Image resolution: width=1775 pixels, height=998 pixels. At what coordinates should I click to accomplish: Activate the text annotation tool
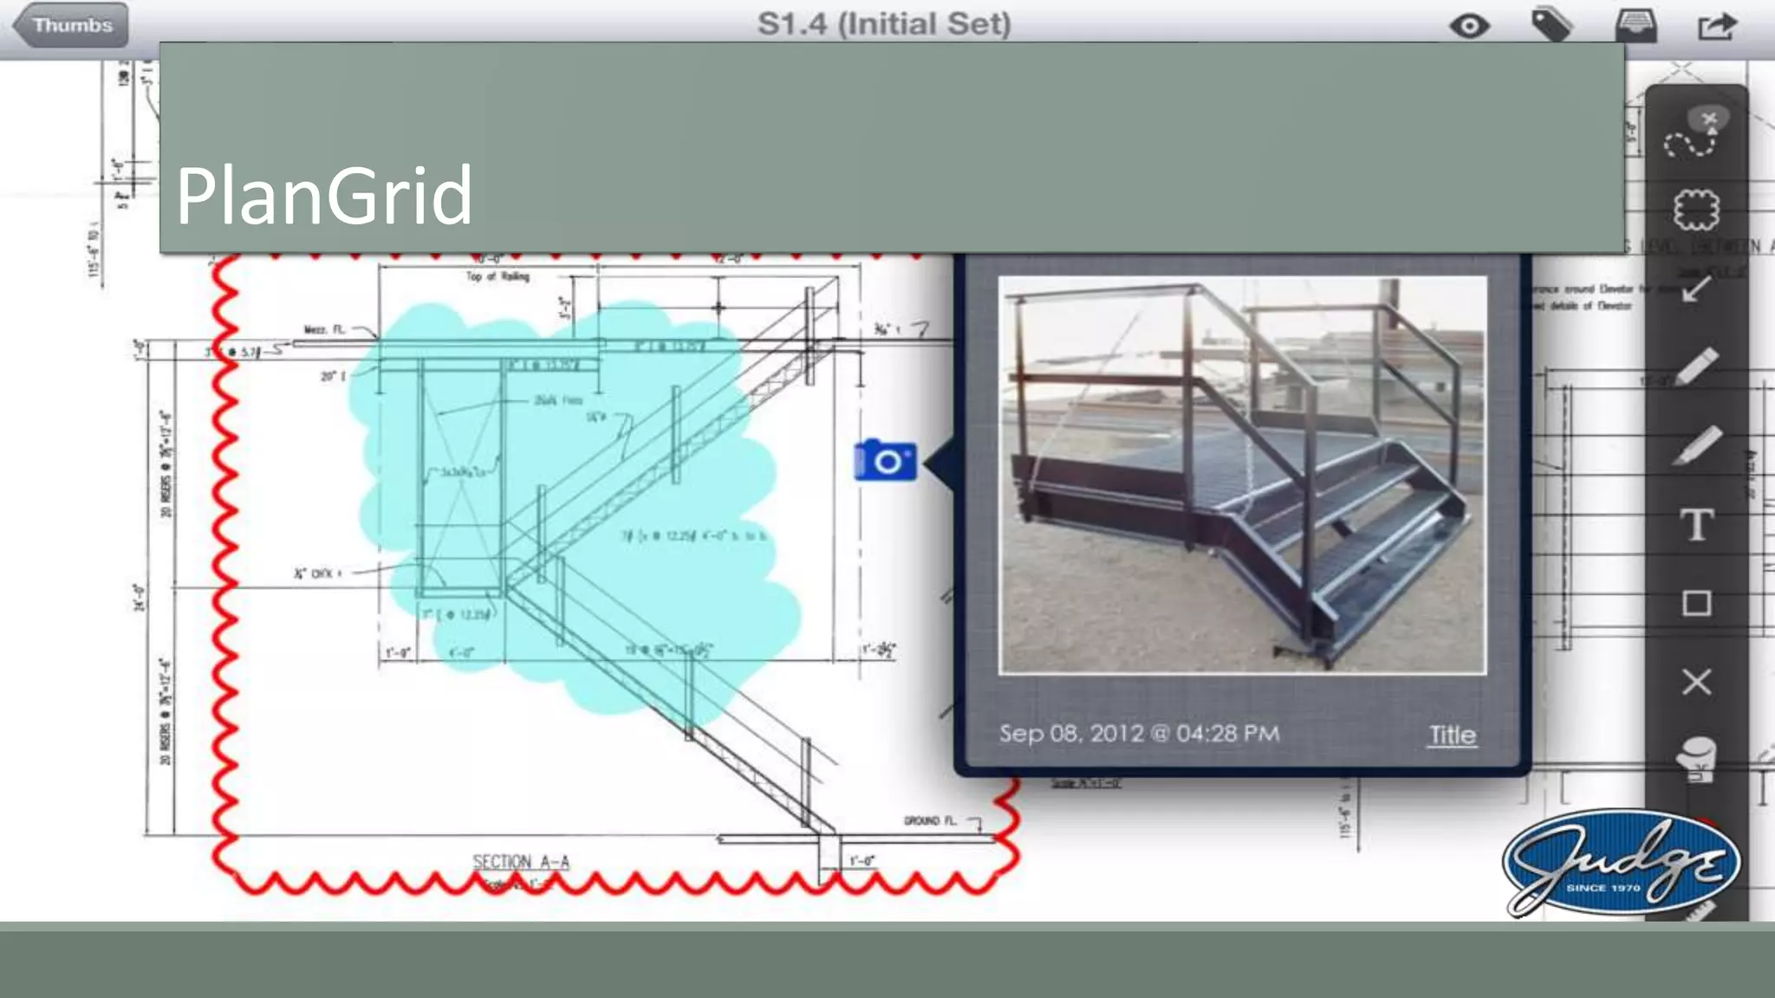(1696, 525)
